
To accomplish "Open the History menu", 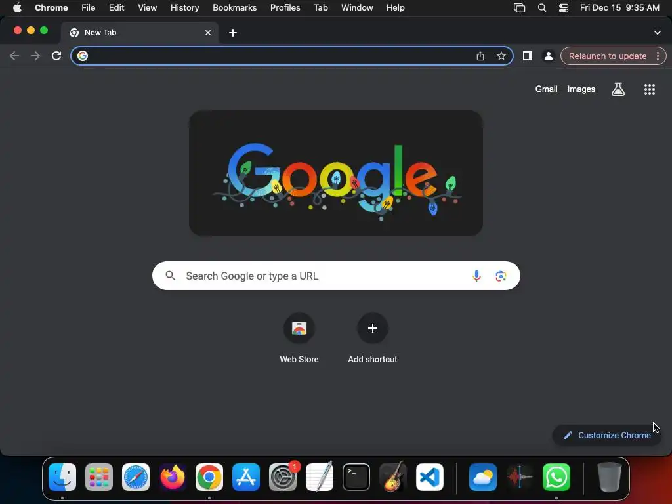I will (x=184, y=8).
